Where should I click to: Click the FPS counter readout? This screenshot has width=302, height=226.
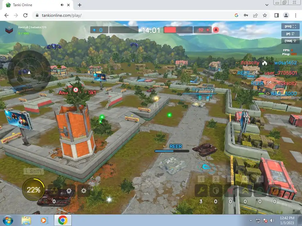pos(288,50)
